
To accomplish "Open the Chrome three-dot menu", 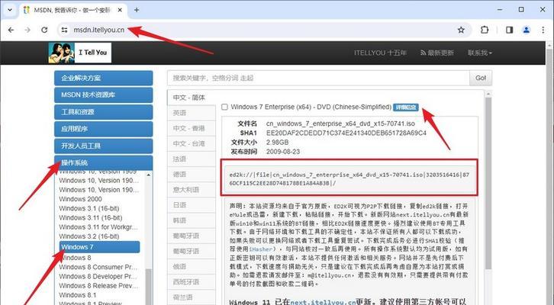I will point(543,30).
